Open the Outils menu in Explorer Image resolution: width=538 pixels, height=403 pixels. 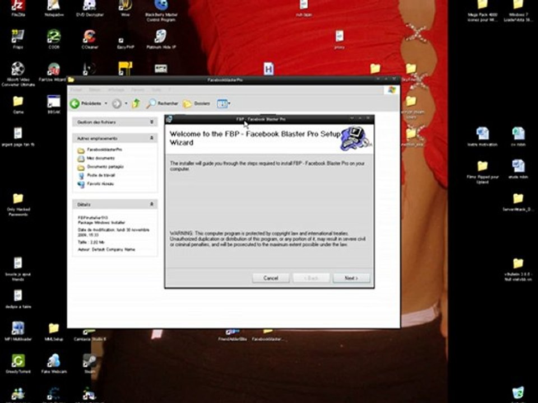(x=156, y=90)
